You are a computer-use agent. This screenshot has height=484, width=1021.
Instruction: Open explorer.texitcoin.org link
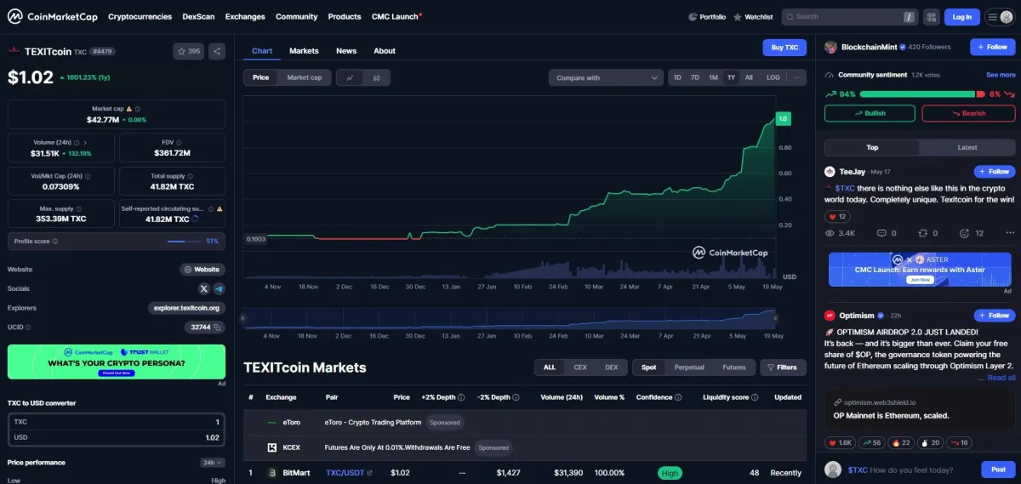coord(185,307)
